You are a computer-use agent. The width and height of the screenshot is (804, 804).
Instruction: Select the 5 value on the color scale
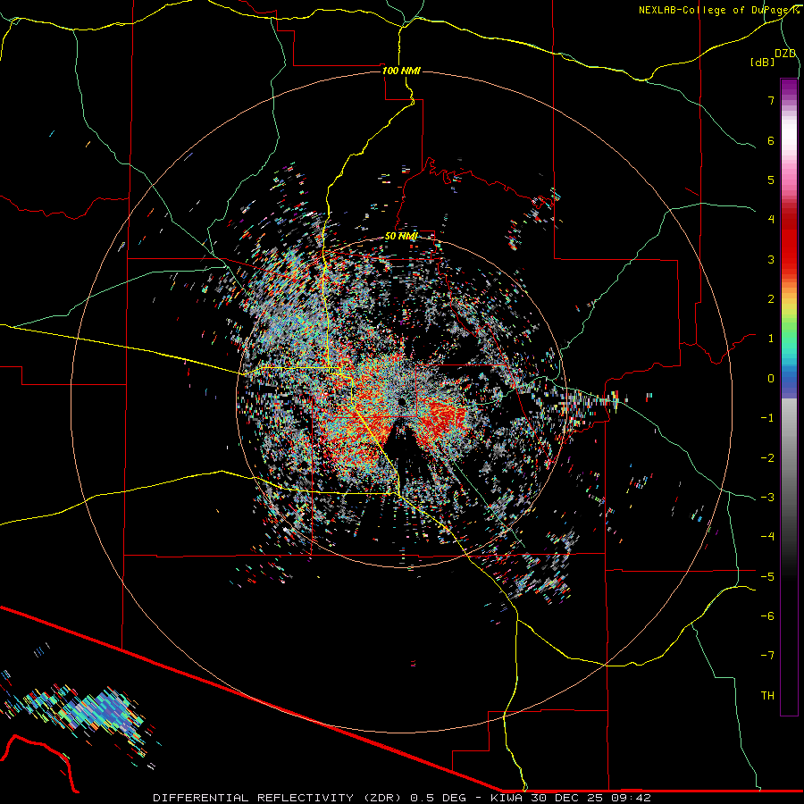coord(771,180)
